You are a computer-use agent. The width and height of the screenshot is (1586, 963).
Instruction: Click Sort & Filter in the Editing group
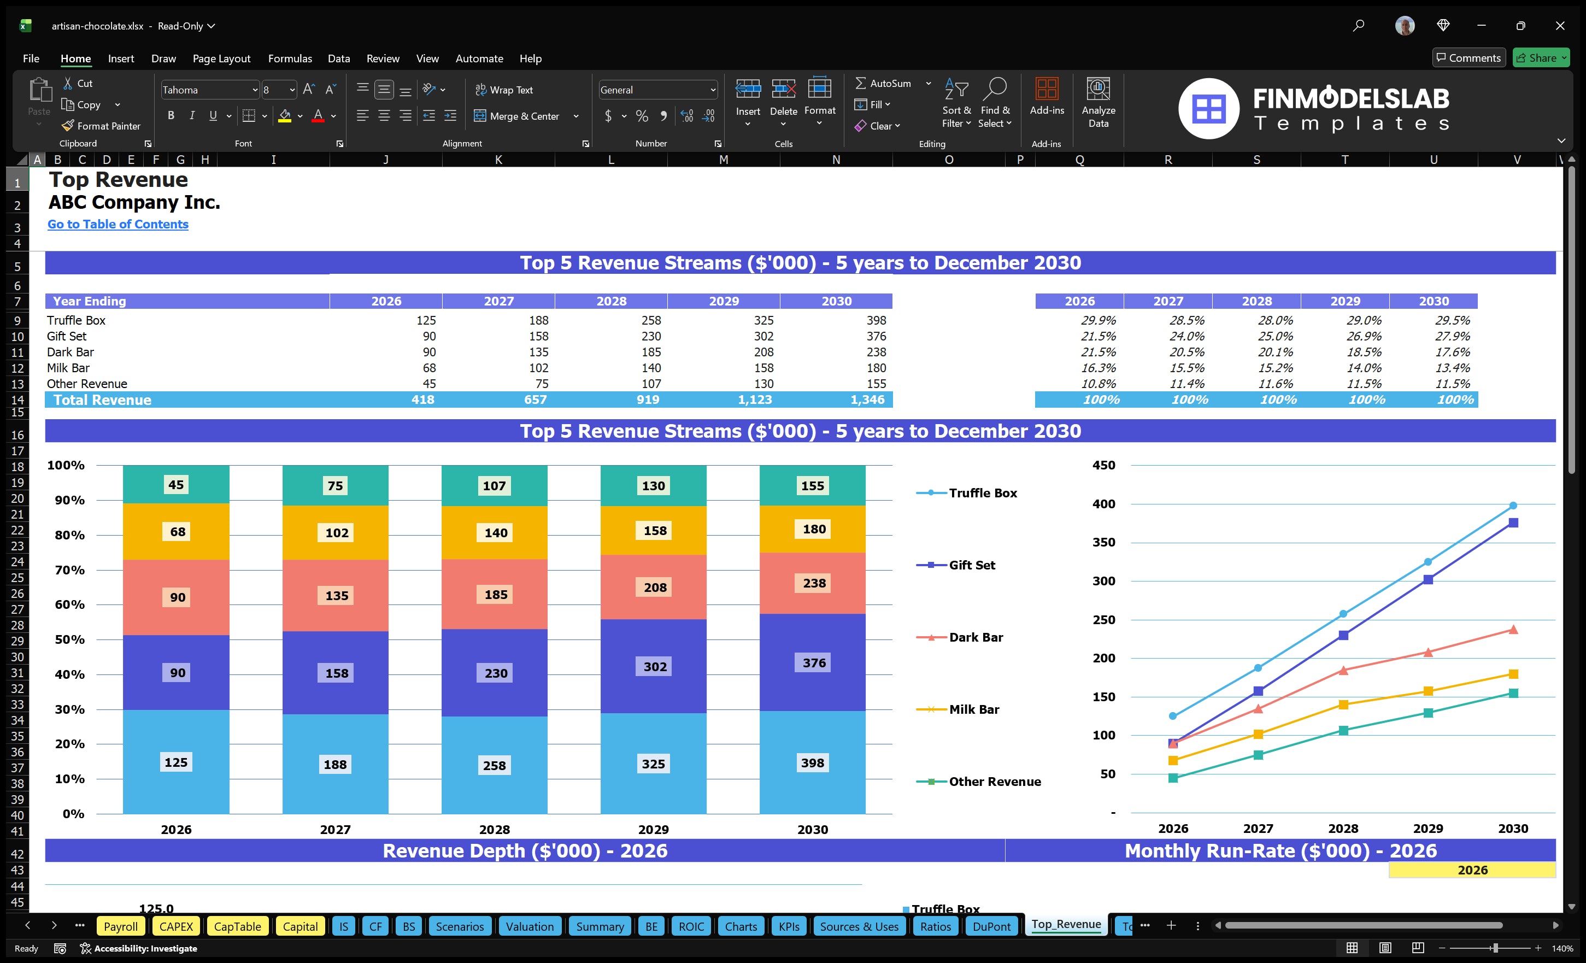(956, 103)
